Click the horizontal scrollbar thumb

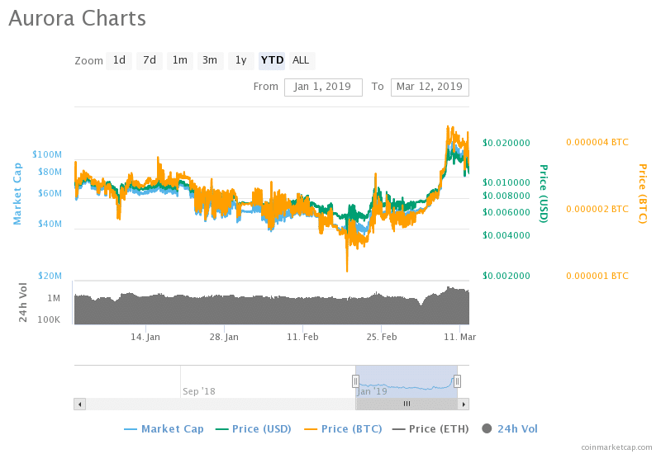(407, 404)
